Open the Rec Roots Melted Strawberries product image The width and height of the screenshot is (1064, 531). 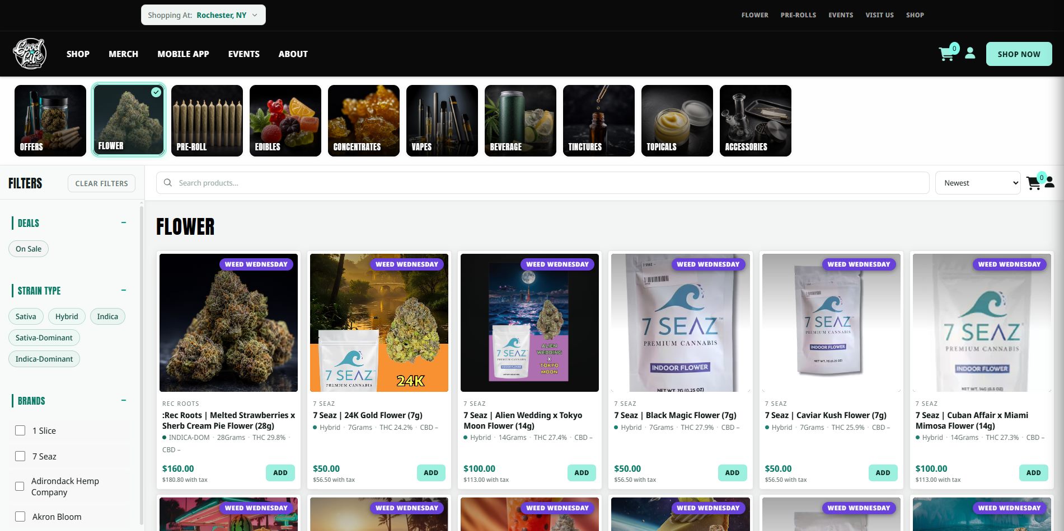pyautogui.click(x=228, y=323)
